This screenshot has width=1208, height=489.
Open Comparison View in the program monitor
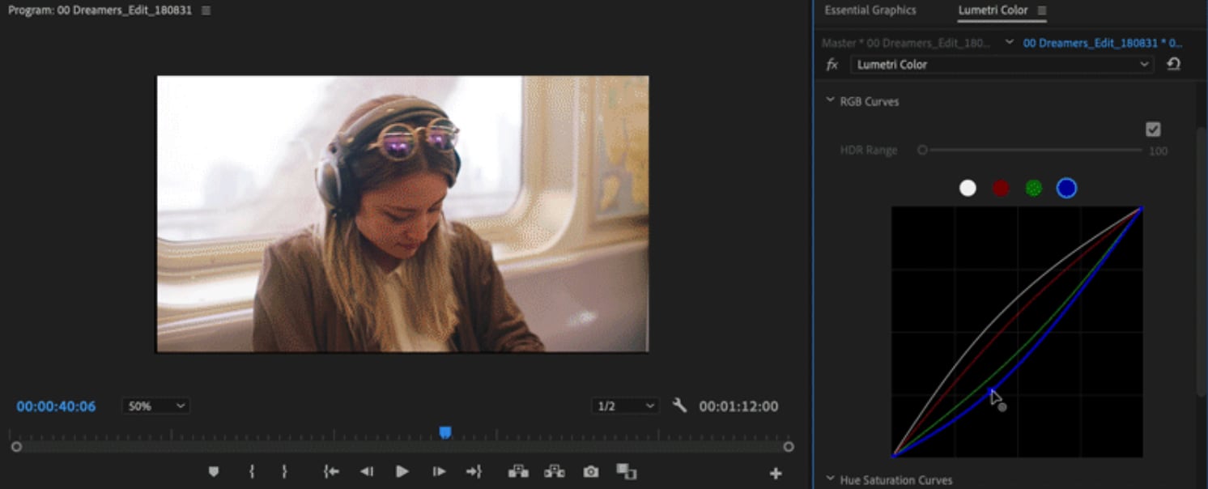click(x=626, y=471)
